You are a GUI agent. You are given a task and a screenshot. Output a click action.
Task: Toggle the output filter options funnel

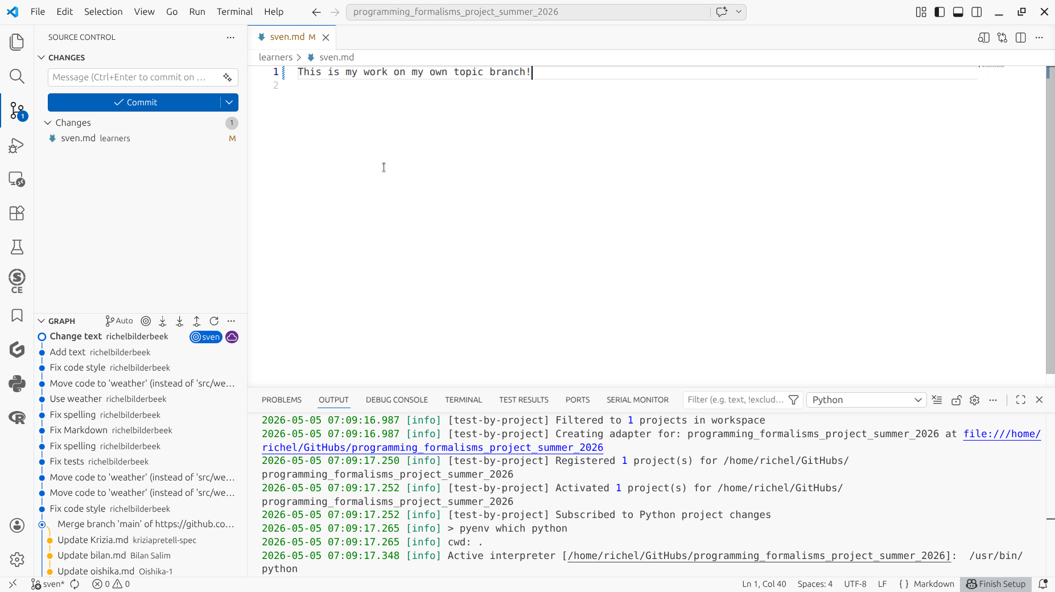(794, 400)
